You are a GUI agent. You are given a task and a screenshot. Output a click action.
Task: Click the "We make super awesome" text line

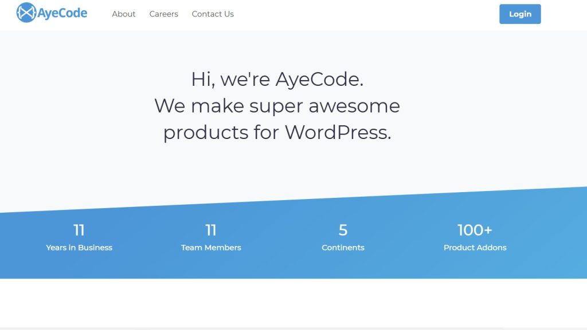(277, 106)
